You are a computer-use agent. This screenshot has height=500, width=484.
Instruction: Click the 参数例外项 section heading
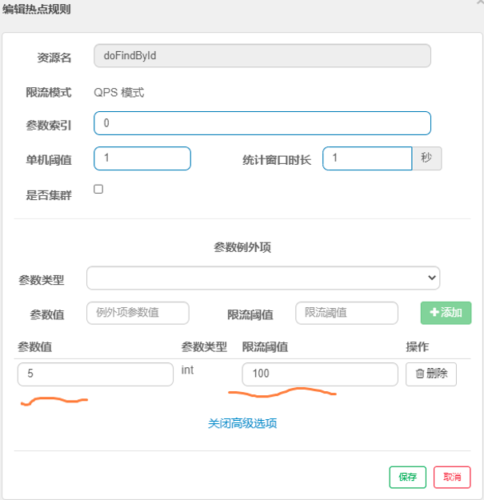point(242,247)
